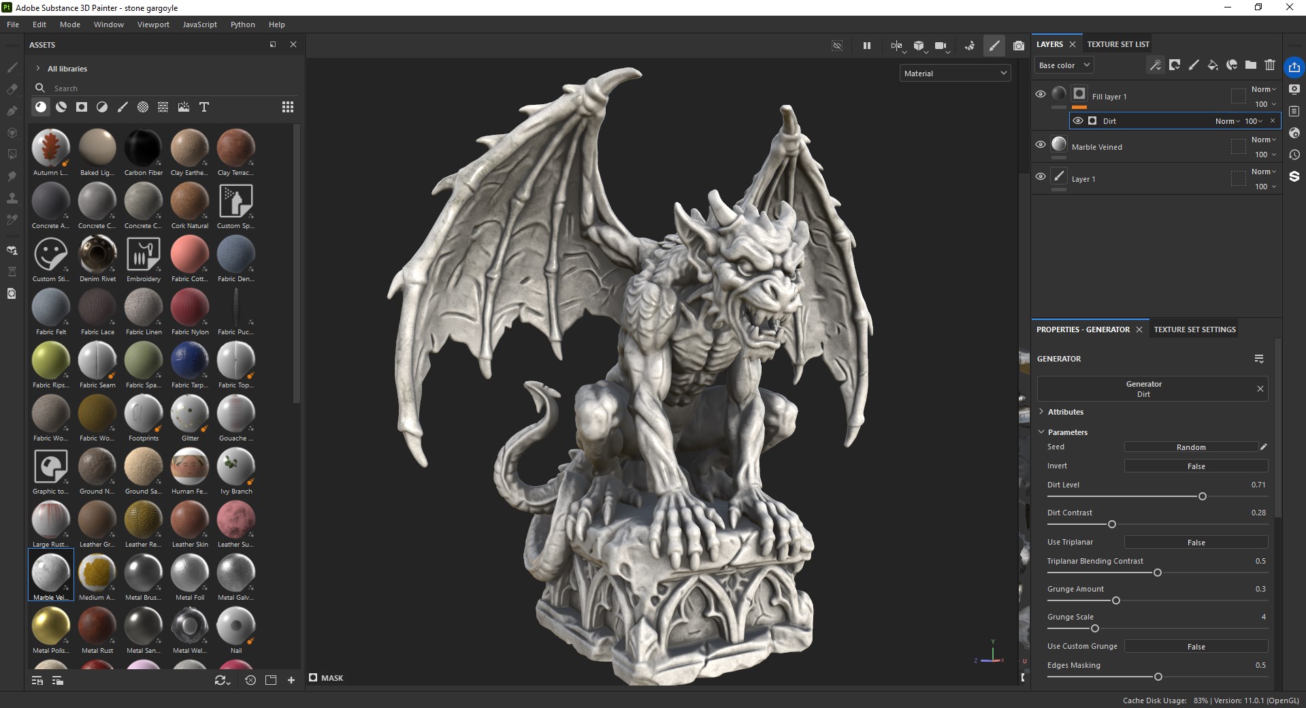Viewport: 1306px width, 708px height.
Task: Hide the Layer 1 paint layer
Action: coord(1041,176)
